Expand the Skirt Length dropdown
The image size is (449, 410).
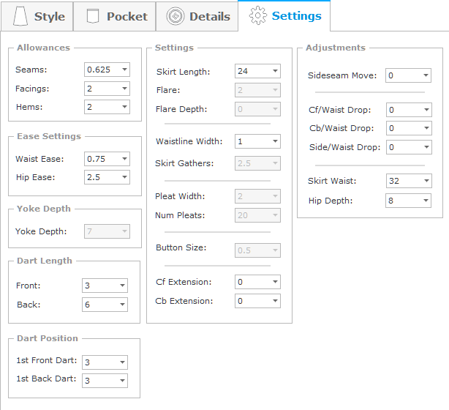click(257, 71)
